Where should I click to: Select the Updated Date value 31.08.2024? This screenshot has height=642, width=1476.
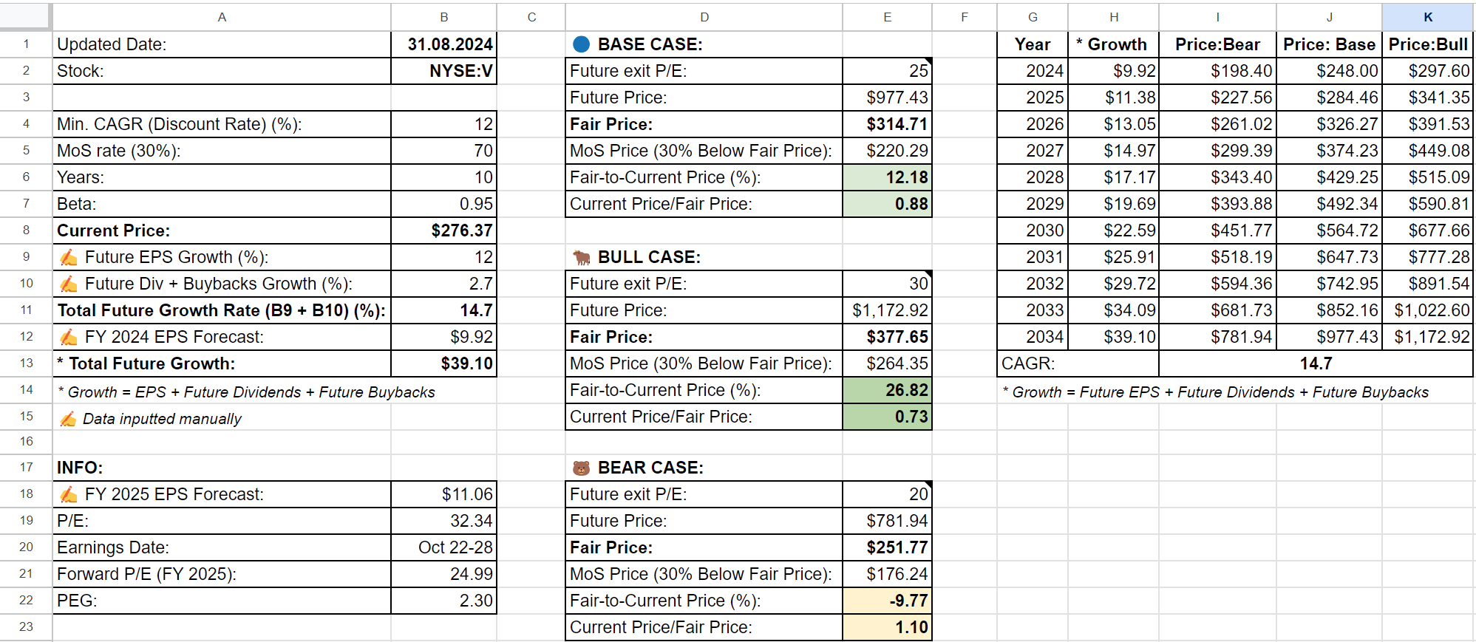tap(443, 44)
